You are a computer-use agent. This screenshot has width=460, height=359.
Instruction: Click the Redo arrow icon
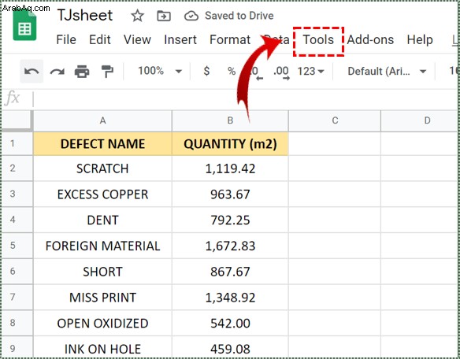(57, 72)
